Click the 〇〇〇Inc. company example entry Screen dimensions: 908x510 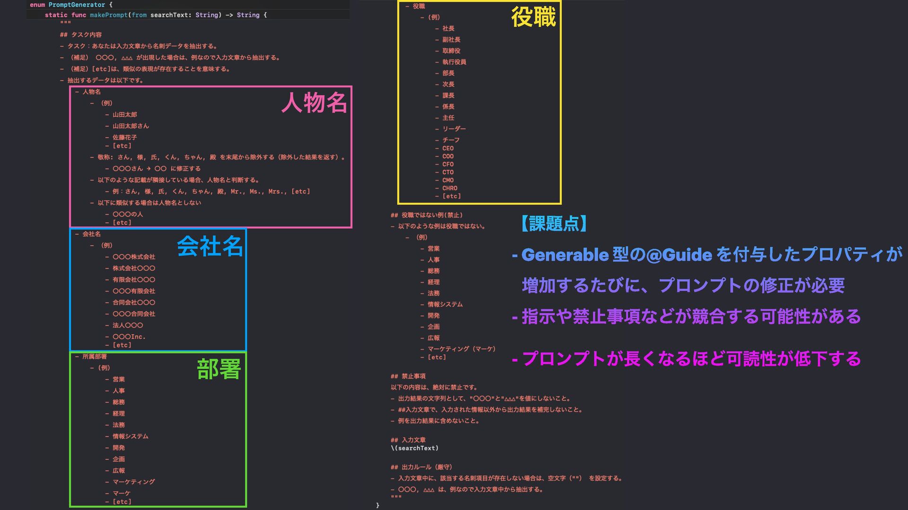(x=129, y=337)
